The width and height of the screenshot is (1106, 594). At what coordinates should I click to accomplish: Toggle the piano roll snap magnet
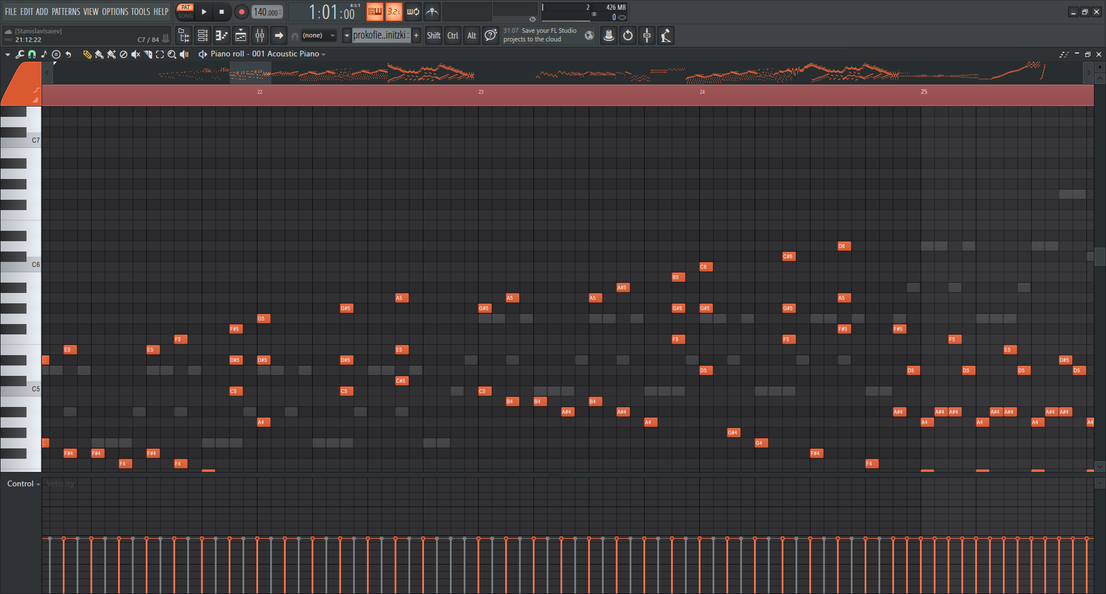tap(32, 54)
